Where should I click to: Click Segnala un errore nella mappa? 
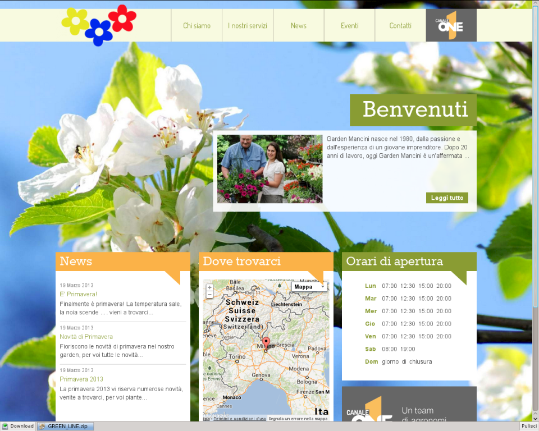click(x=298, y=419)
